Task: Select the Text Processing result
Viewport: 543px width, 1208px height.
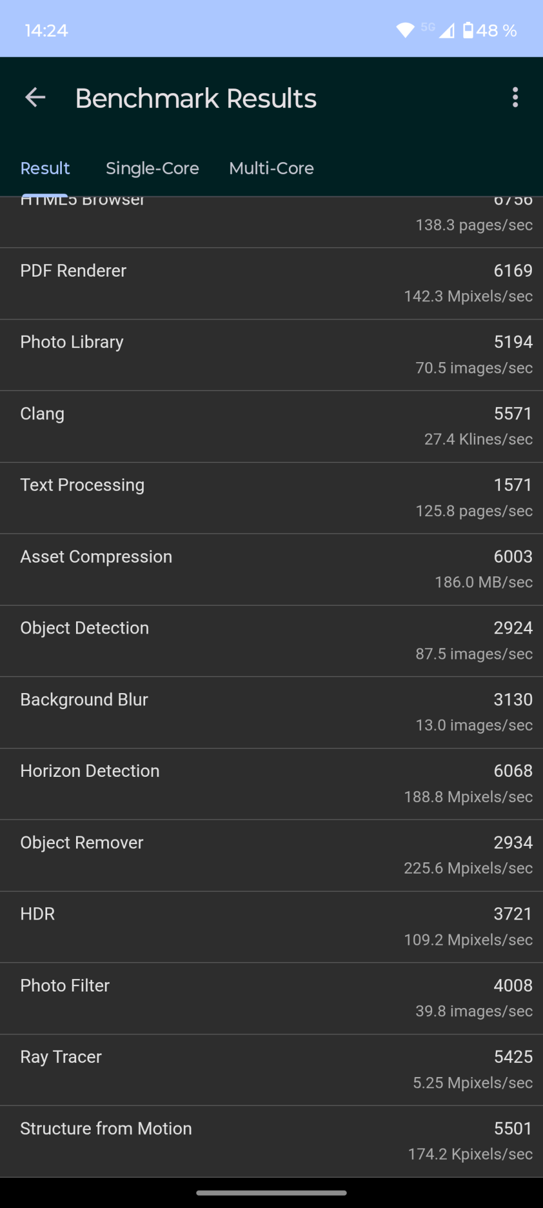Action: point(271,498)
